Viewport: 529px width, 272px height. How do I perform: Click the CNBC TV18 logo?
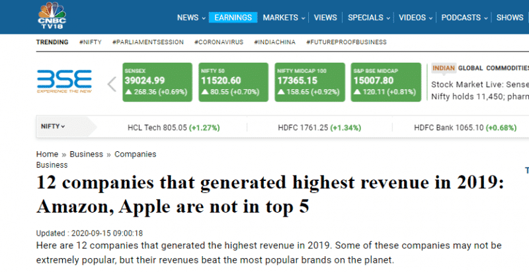click(x=52, y=15)
